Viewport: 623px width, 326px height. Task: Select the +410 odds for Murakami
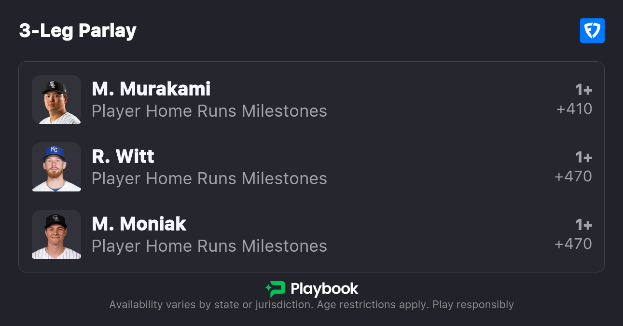coord(574,109)
